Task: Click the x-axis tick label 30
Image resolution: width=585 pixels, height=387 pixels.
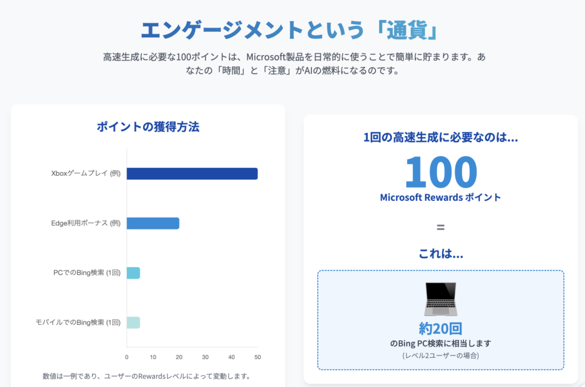Action: 205,357
